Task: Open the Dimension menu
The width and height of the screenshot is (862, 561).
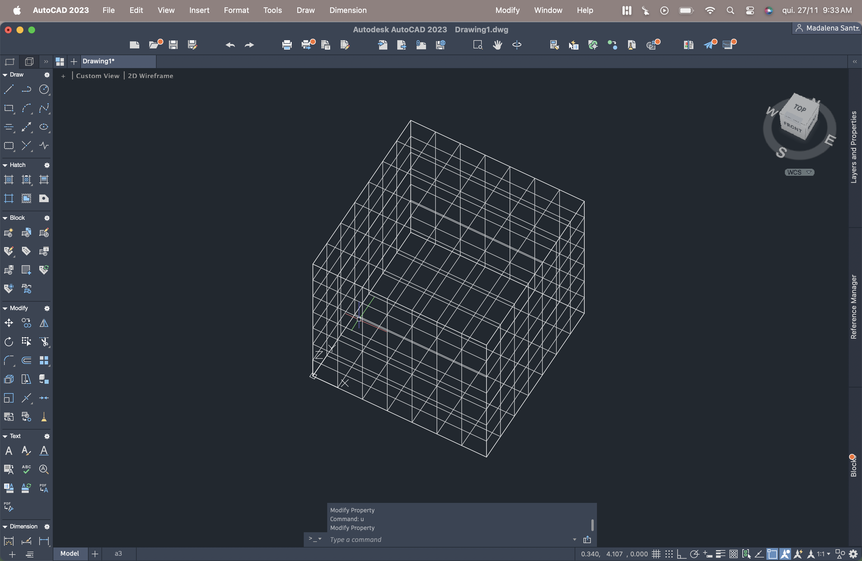Action: (348, 10)
